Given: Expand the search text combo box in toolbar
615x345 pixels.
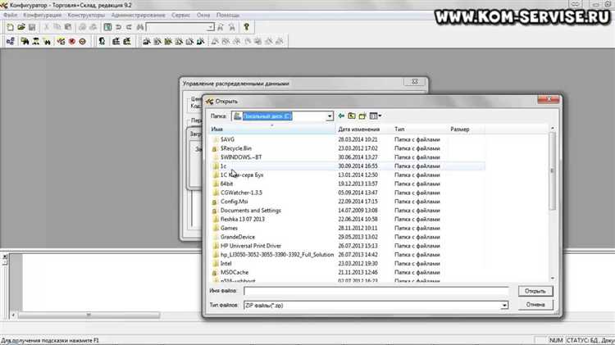Looking at the screenshot, I should pos(211,27).
